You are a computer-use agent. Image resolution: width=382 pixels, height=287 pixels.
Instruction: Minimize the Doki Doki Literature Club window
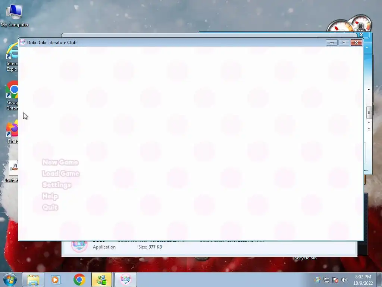pyautogui.click(x=332, y=43)
